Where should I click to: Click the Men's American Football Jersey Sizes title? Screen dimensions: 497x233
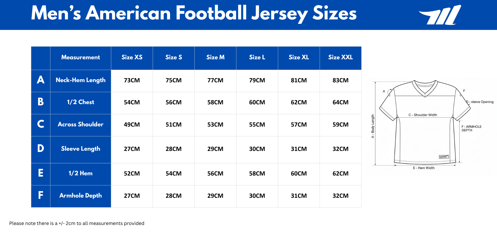click(x=194, y=13)
